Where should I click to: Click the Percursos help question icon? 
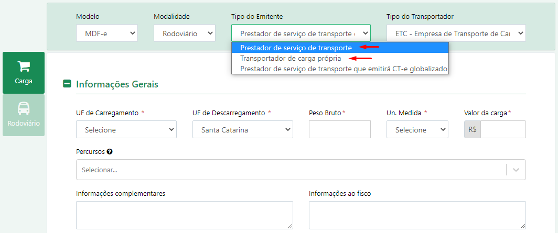110,152
